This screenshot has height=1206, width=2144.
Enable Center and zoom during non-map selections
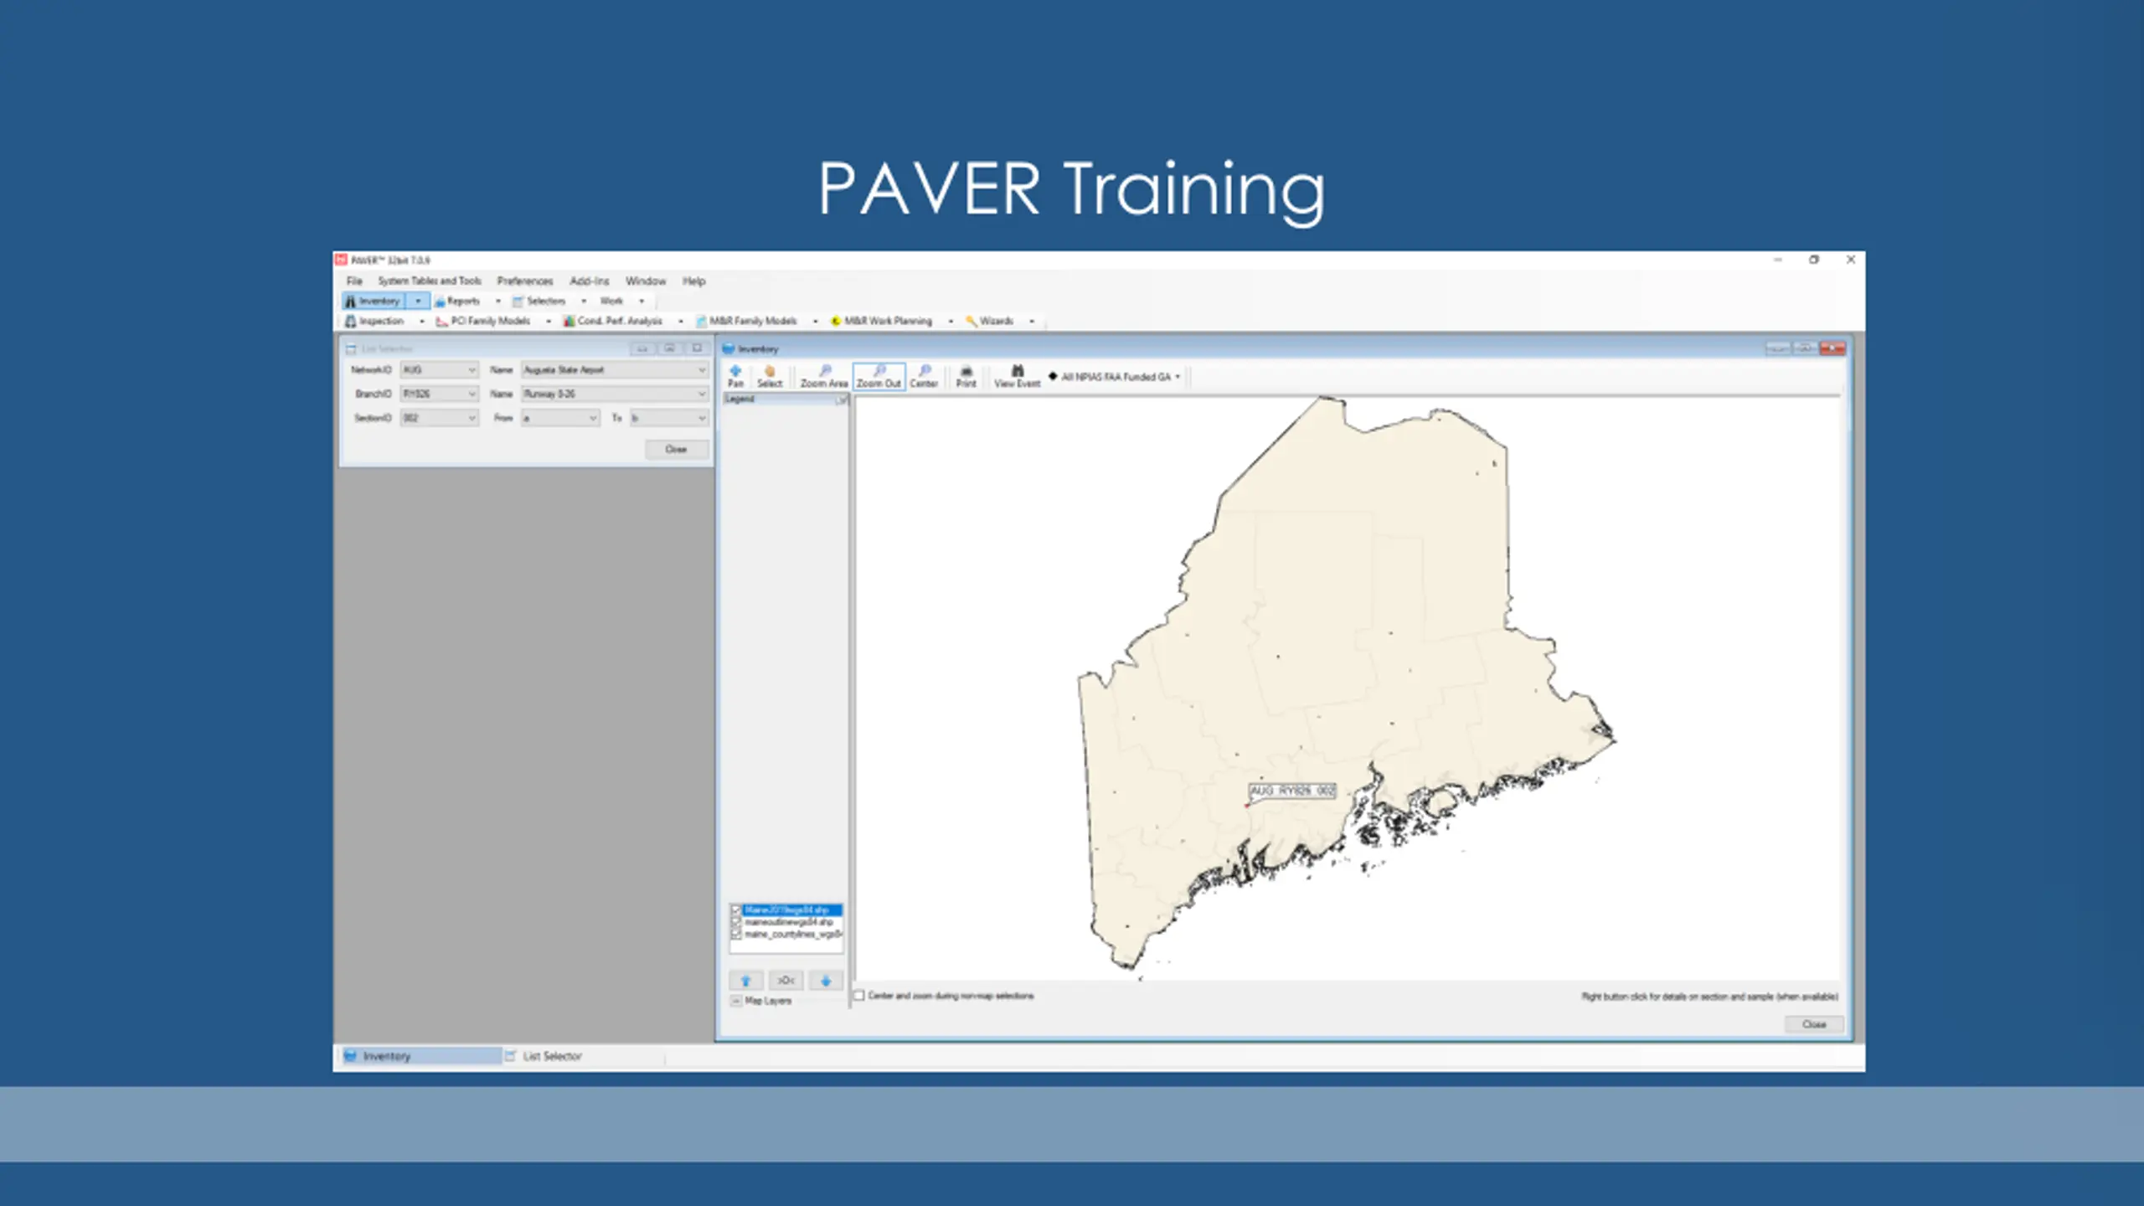[x=858, y=995]
